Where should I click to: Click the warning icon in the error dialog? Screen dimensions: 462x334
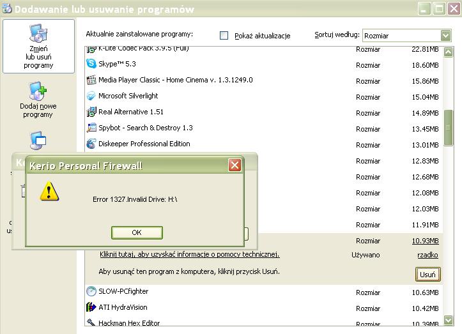[49, 191]
